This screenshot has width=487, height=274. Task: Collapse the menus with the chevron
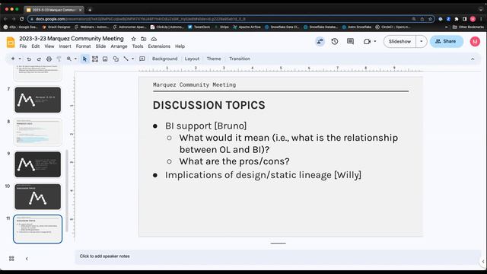pos(473,59)
